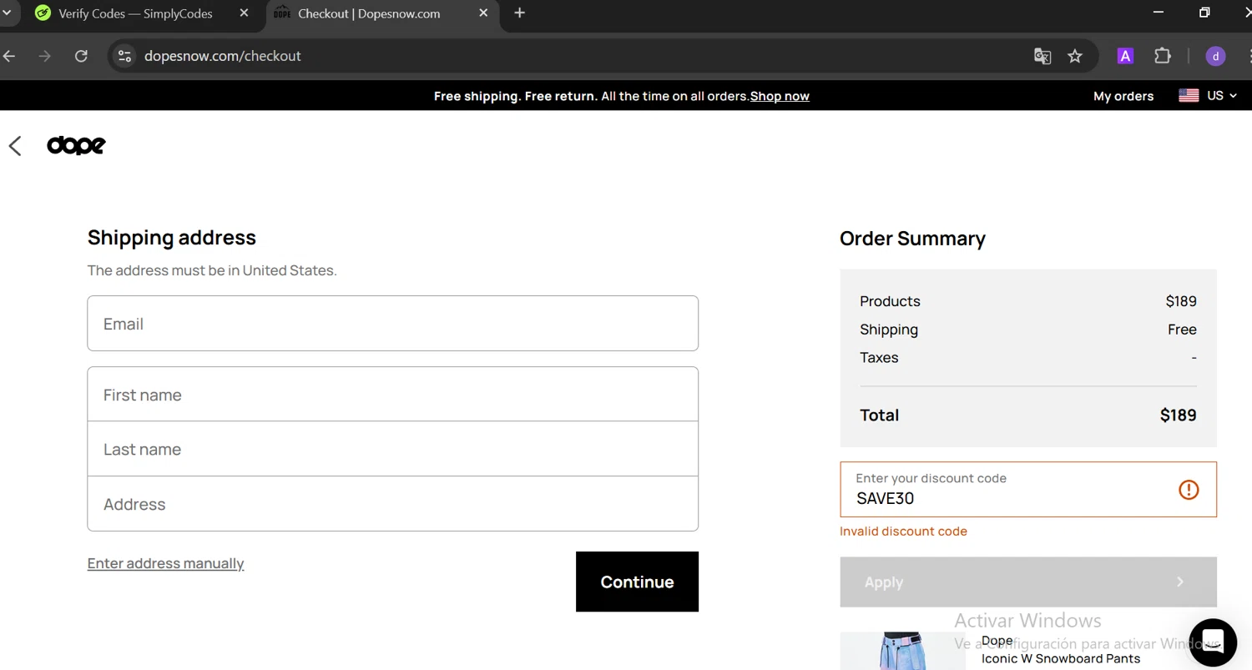
Task: Bookmark this page with star icon
Action: click(1075, 56)
